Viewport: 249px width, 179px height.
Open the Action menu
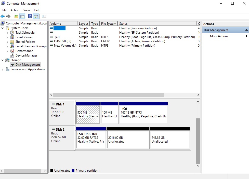[x=15, y=10]
